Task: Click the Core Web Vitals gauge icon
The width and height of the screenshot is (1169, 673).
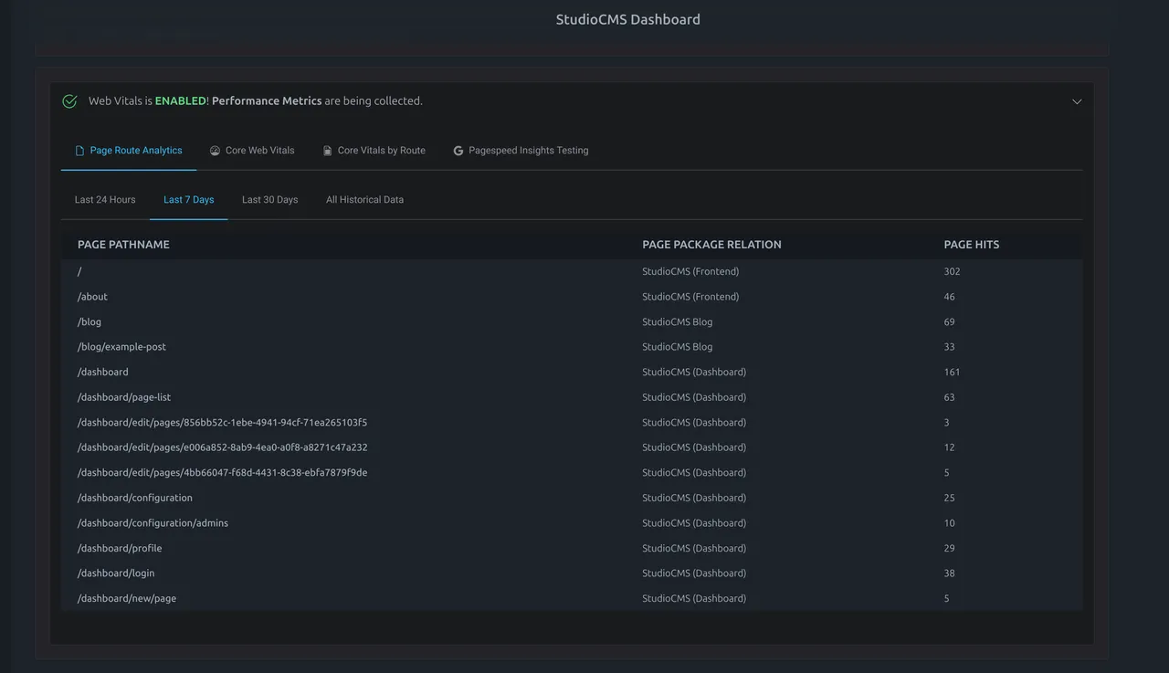Action: [x=215, y=151]
